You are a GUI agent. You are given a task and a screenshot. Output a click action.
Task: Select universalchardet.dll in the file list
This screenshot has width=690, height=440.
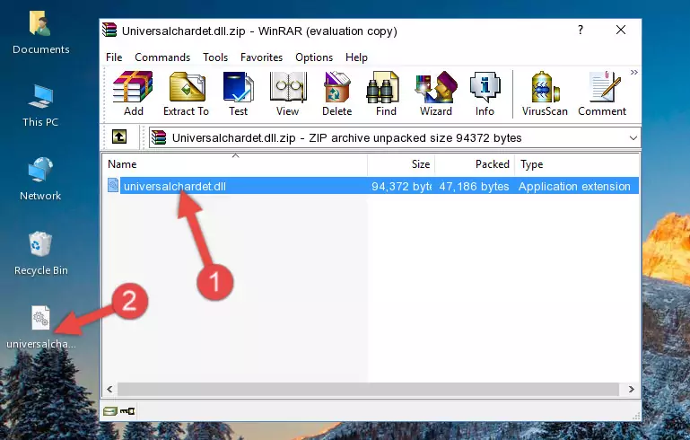(174, 186)
